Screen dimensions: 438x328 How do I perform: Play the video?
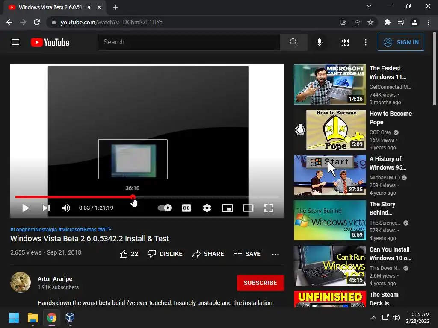point(25,208)
